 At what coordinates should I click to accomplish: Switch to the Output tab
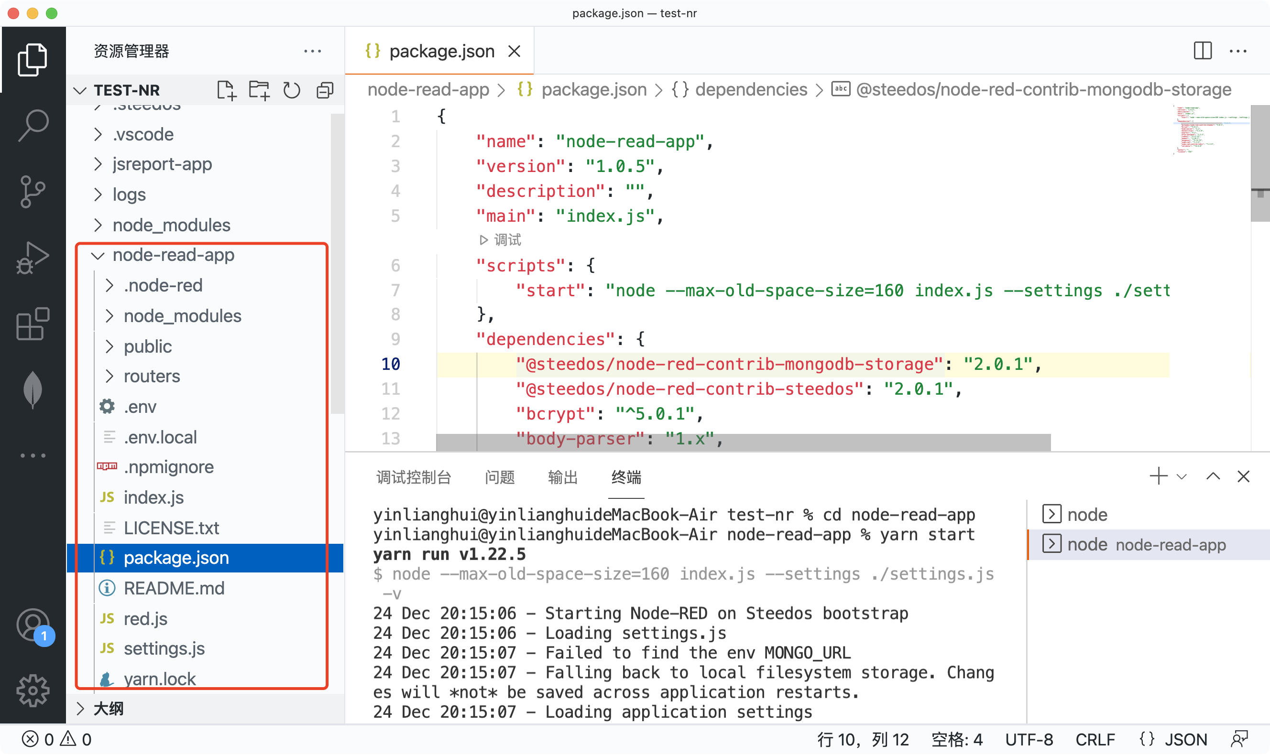[562, 477]
